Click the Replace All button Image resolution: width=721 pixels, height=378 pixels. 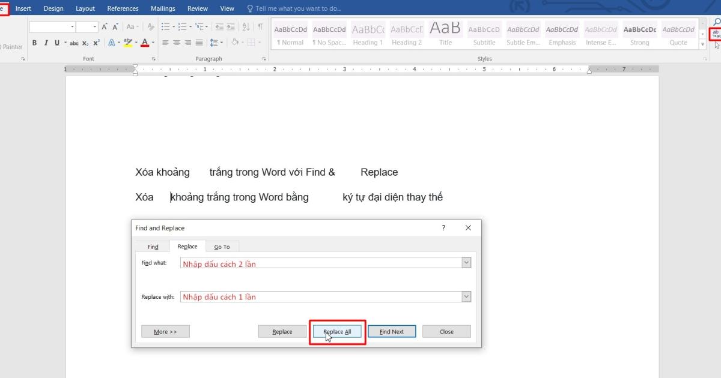click(337, 331)
